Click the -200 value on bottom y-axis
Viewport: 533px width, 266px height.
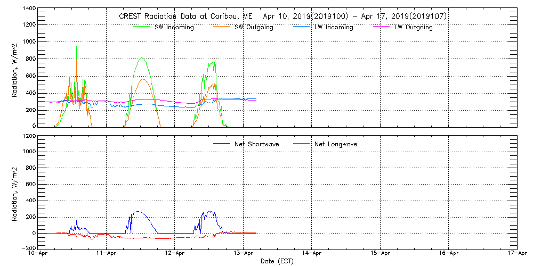point(27,248)
